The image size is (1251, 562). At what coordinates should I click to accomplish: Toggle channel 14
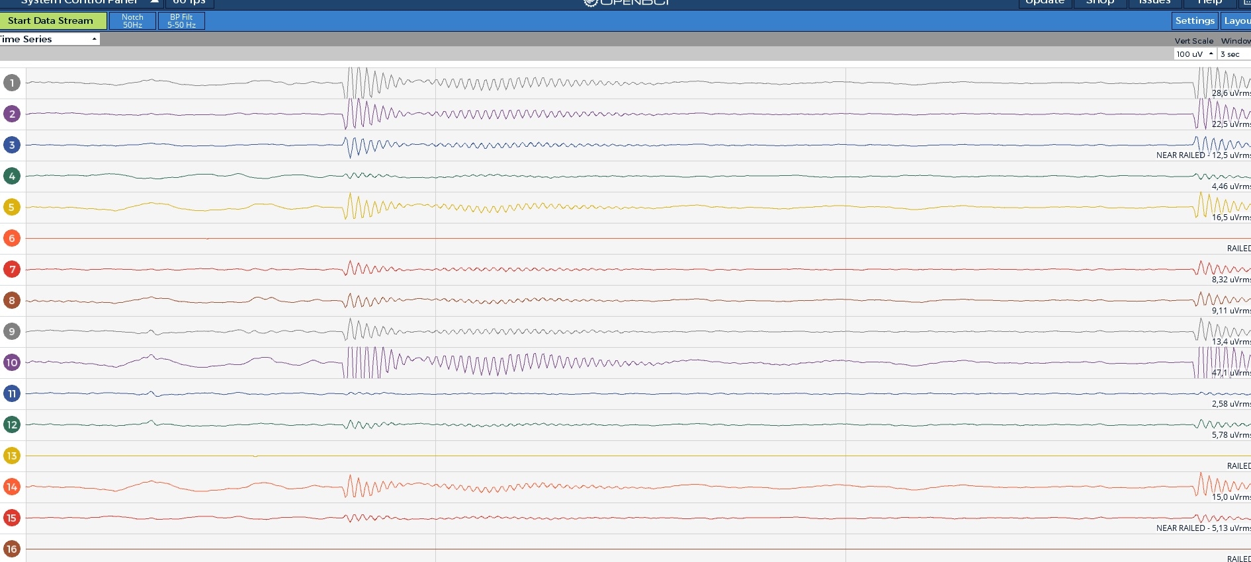[x=11, y=487]
